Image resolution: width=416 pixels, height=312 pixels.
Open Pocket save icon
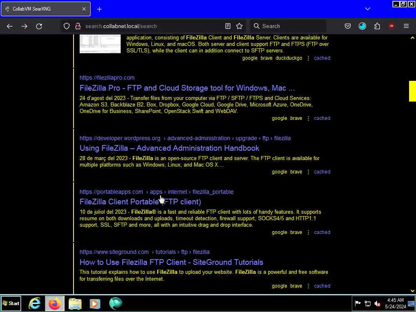[348, 26]
